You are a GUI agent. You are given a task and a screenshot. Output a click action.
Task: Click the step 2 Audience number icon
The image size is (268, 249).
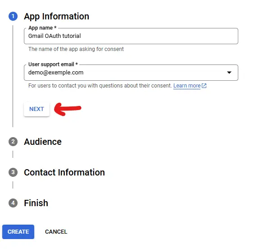coord(13,142)
